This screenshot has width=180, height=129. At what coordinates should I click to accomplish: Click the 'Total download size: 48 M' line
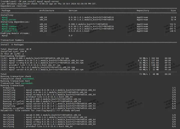(16, 49)
